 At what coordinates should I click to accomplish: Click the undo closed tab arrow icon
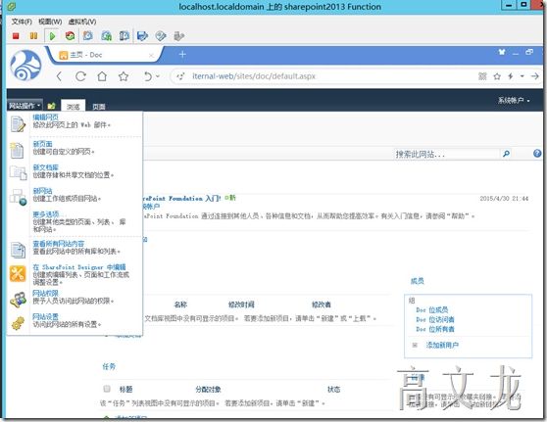pyautogui.click(x=148, y=76)
